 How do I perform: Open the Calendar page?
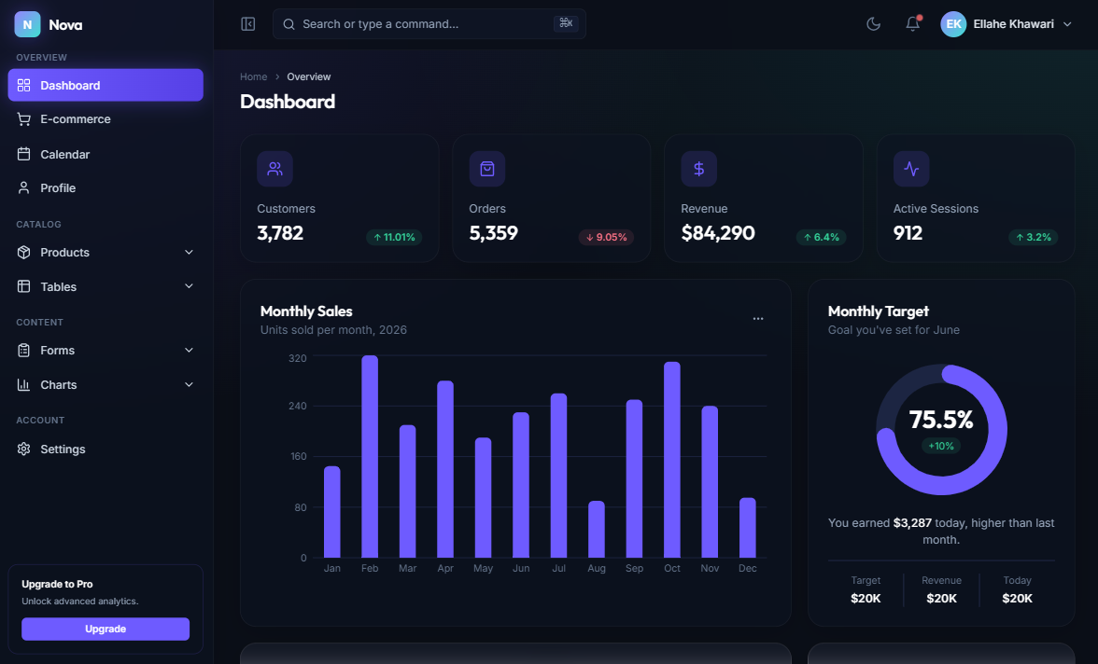tap(106, 154)
